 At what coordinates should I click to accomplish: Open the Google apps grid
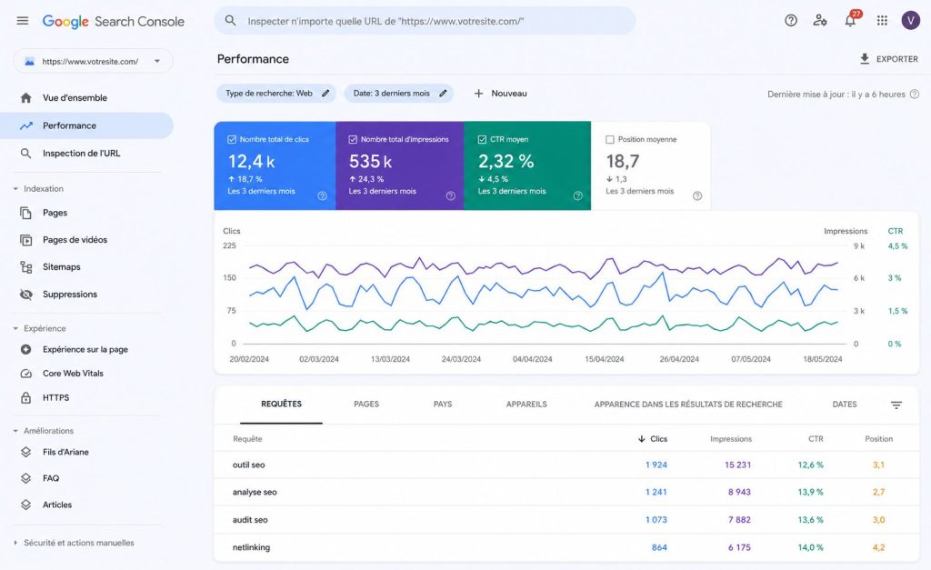pyautogui.click(x=882, y=21)
